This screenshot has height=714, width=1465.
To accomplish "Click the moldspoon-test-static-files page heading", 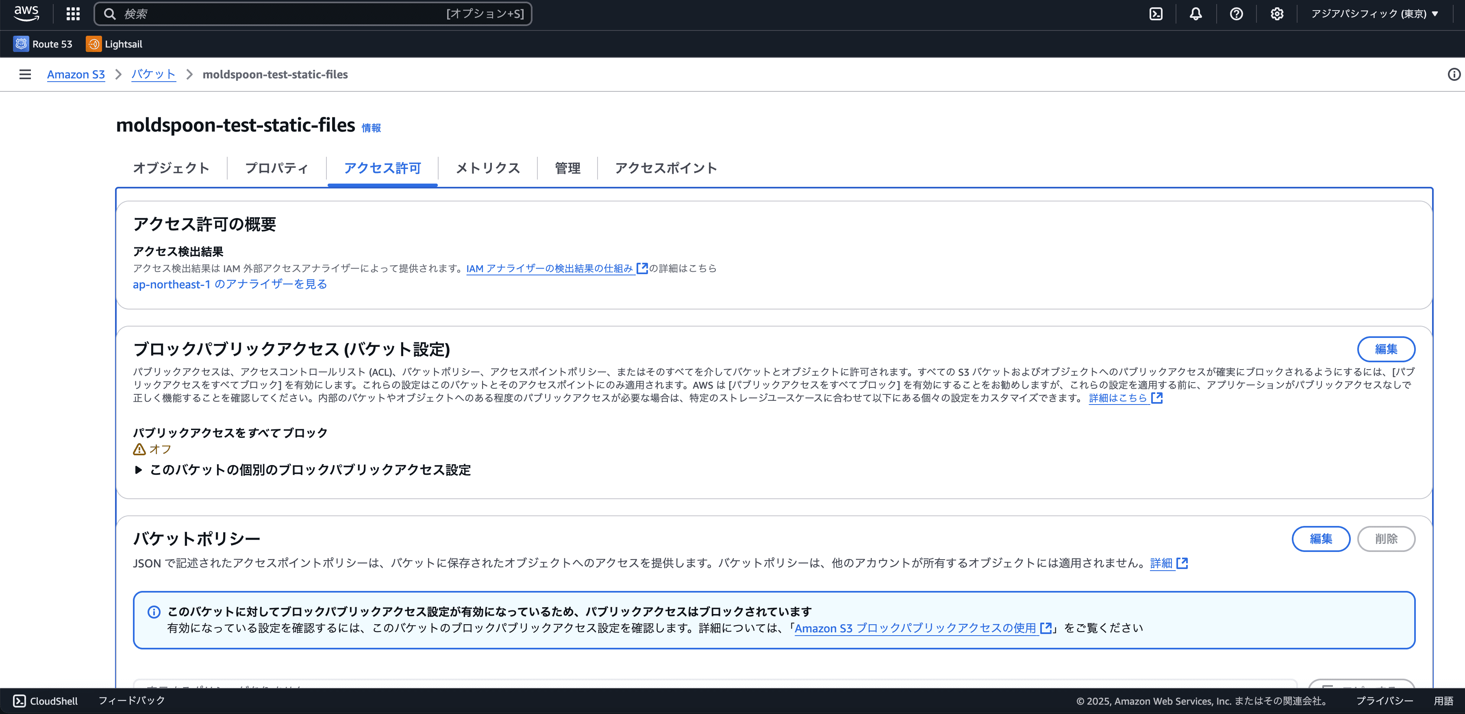I will pyautogui.click(x=235, y=125).
